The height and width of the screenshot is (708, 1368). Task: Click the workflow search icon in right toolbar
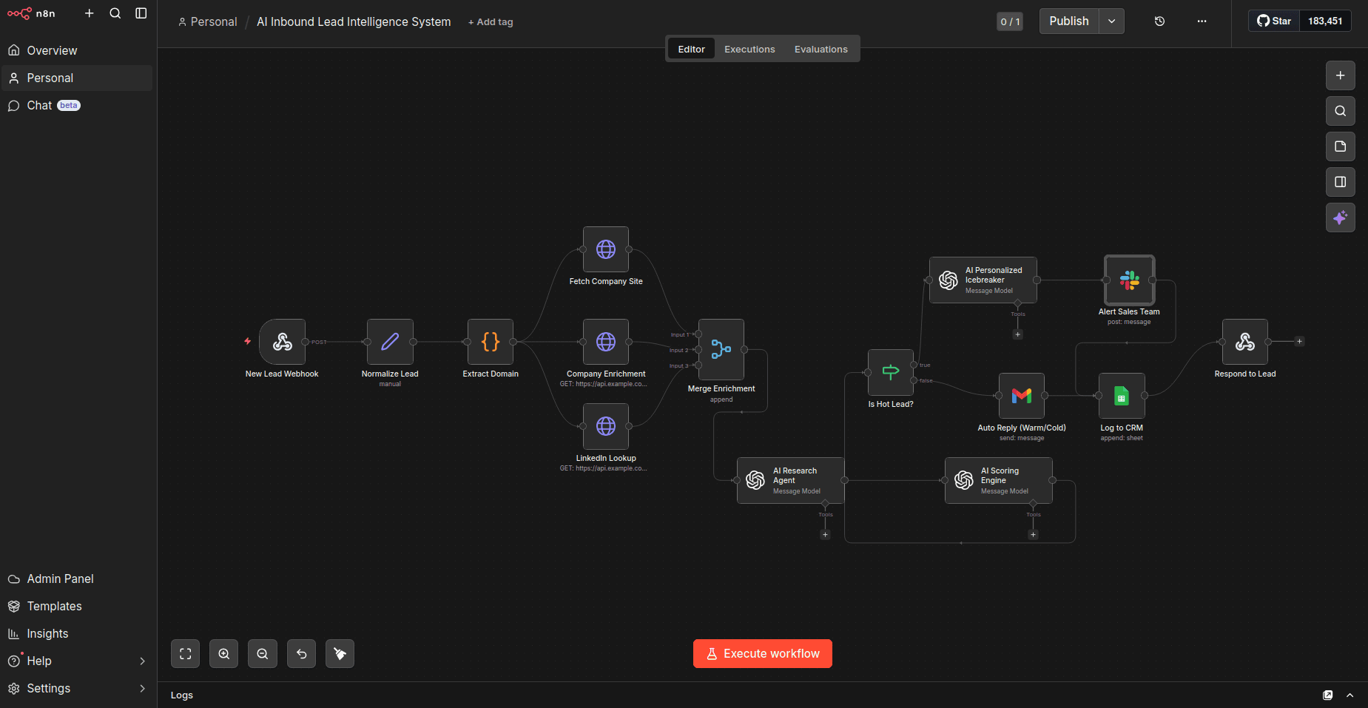tap(1340, 110)
